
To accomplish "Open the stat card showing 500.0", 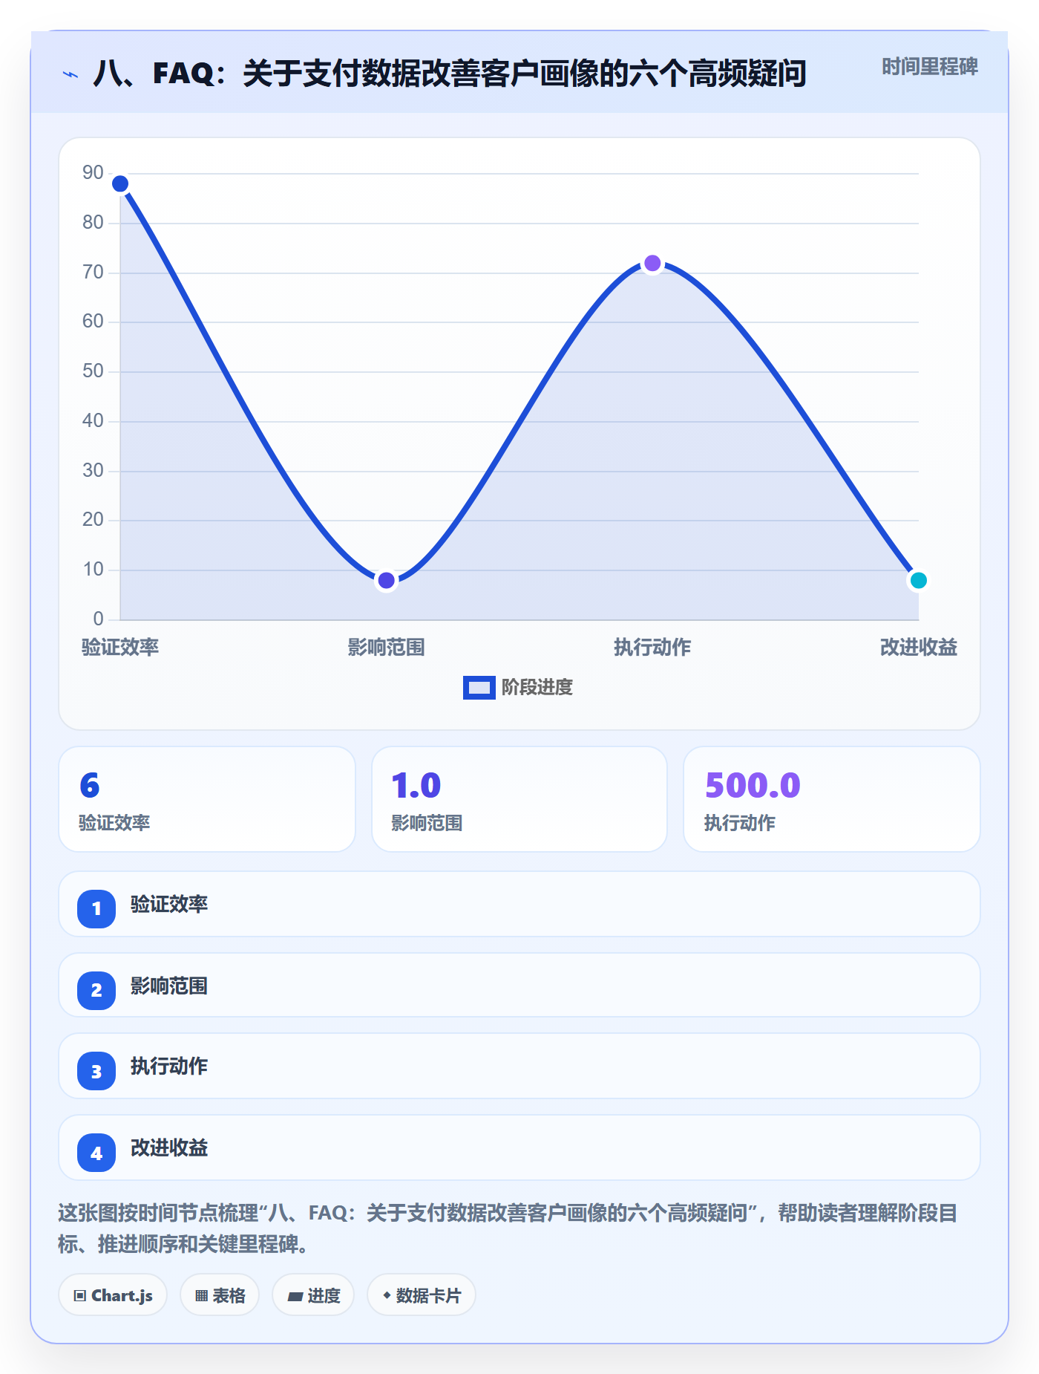I will [832, 799].
